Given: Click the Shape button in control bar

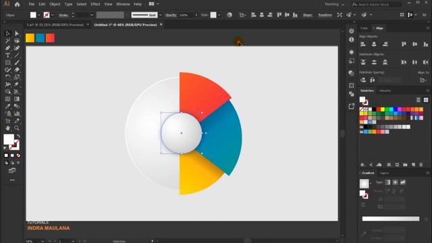Looking at the screenshot, I should tap(308, 15).
